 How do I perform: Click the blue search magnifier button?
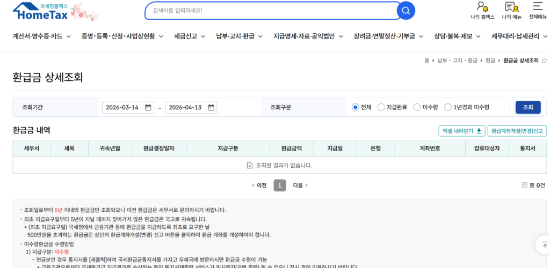click(x=406, y=11)
